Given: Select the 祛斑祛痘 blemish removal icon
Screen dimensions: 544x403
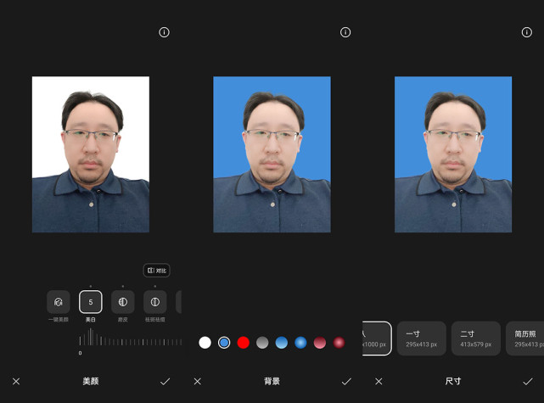Looking at the screenshot, I should (x=155, y=302).
